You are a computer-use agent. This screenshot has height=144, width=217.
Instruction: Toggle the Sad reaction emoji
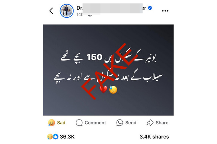point(51,123)
